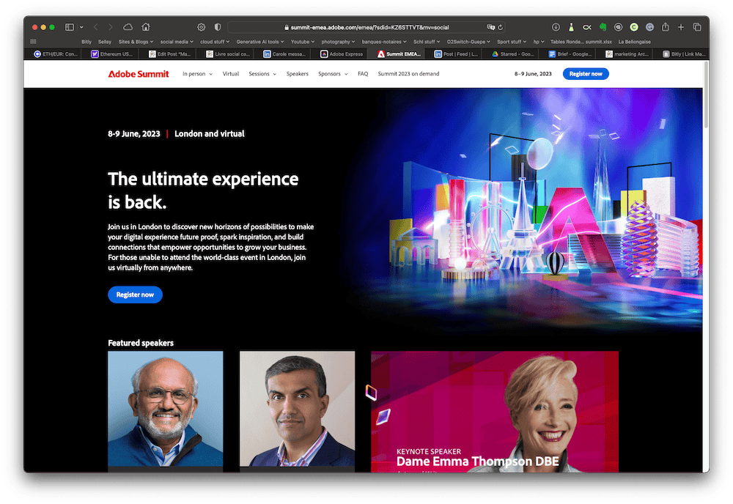Open the favorites grid icon
733x504 pixels.
pyautogui.click(x=33, y=42)
